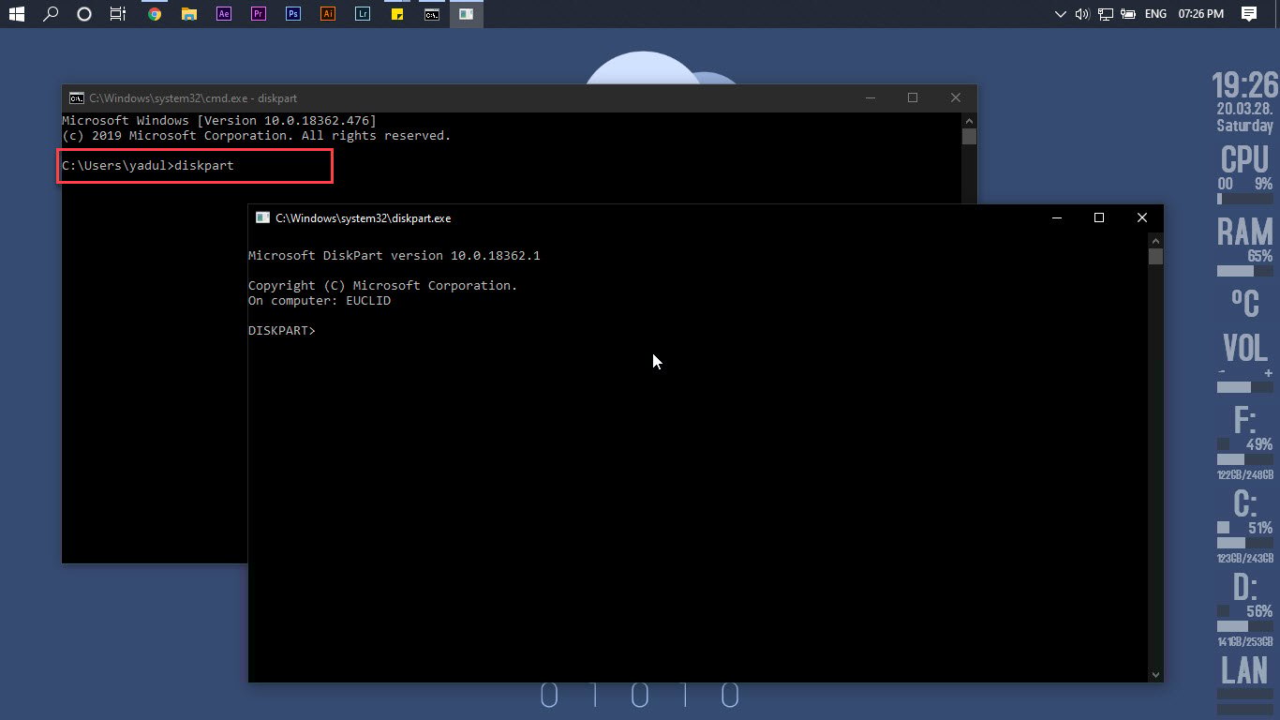Viewport: 1280px width, 720px height.
Task: Open the Action Center notifications icon
Action: click(1249, 14)
